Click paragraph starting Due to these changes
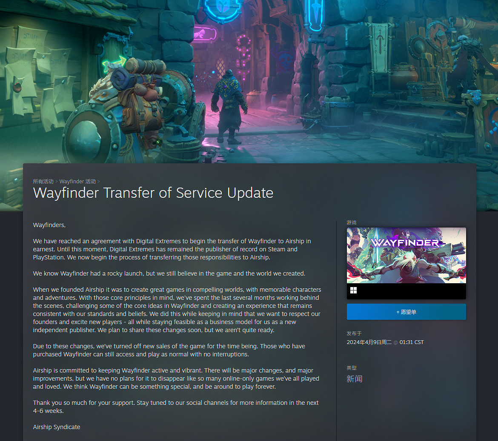Viewport: 498px width, 441px height. coord(169,350)
